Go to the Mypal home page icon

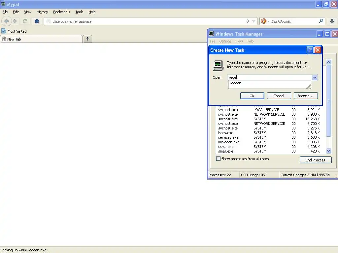(37, 21)
